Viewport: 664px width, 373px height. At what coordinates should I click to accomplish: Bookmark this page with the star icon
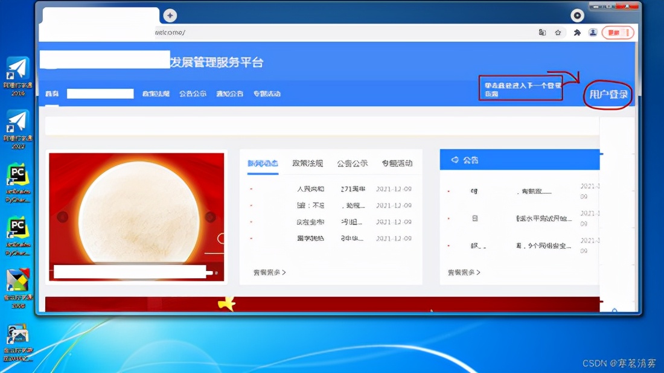tap(558, 33)
